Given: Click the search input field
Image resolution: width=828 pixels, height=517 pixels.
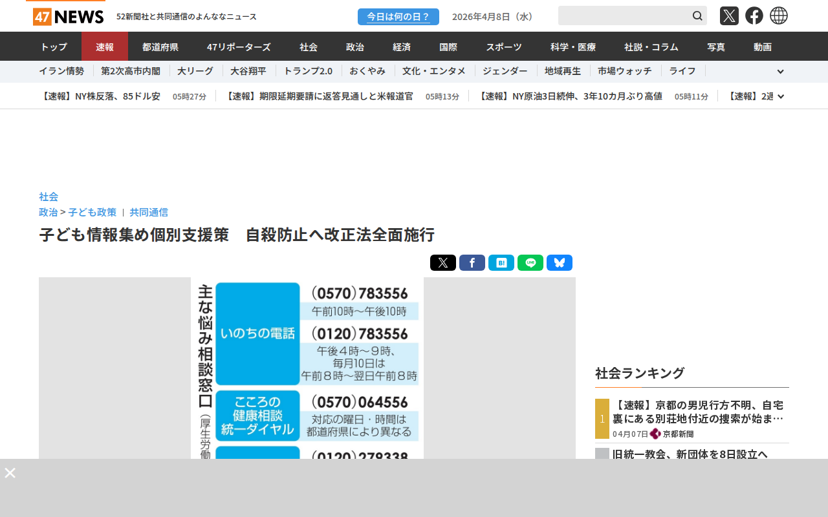Looking at the screenshot, I should 622,16.
